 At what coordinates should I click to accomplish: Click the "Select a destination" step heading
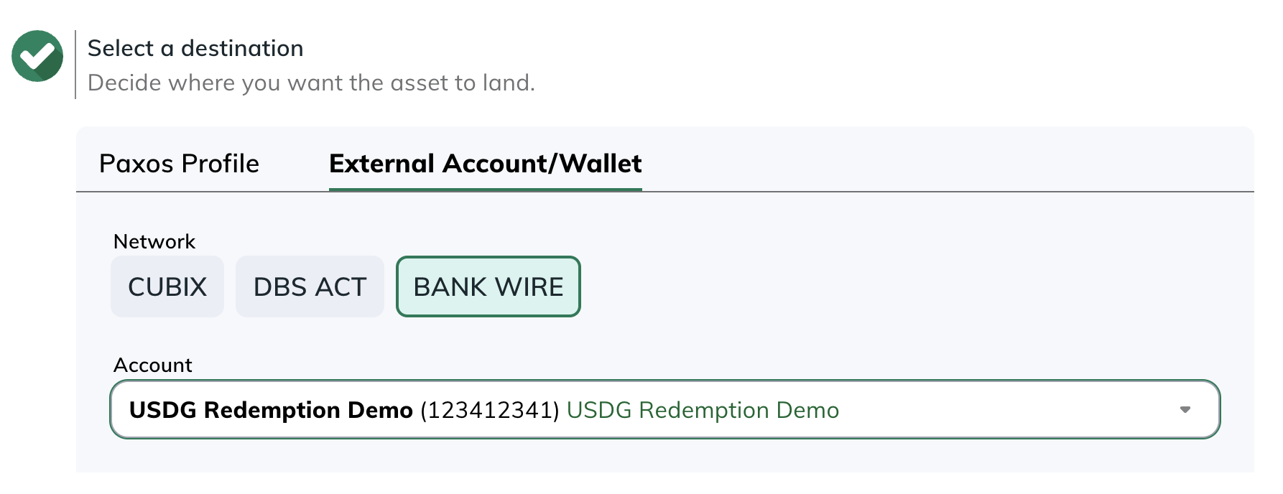click(195, 48)
